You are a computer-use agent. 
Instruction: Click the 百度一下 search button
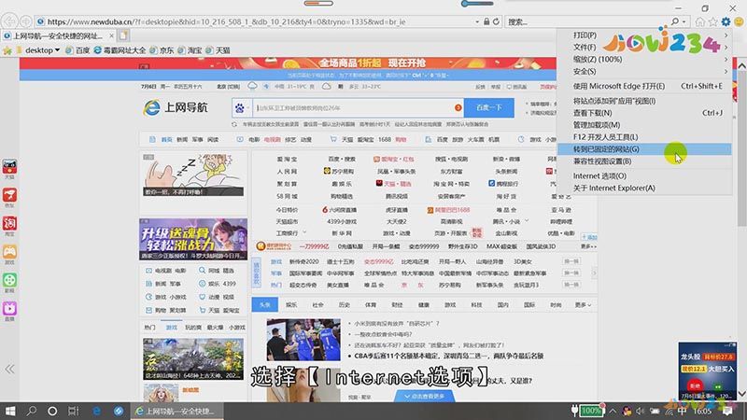(488, 107)
